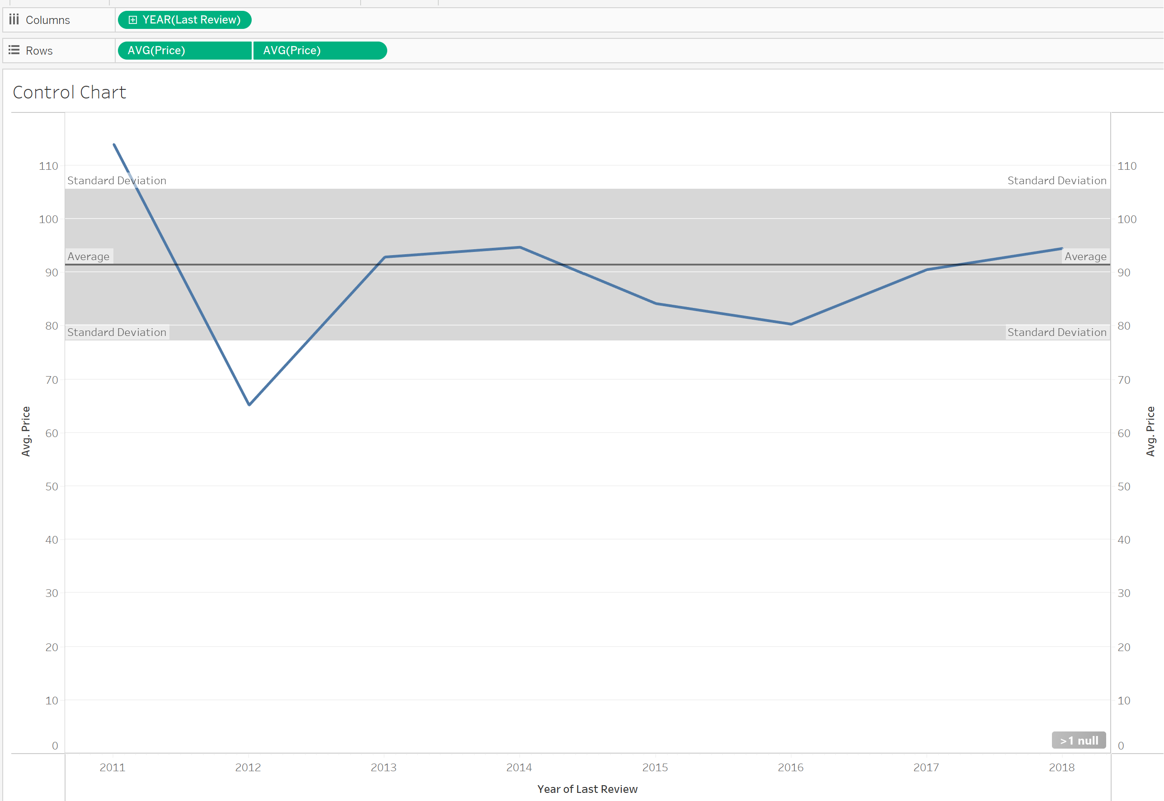This screenshot has height=801, width=1164.
Task: Select the left Avg. Price axis title
Action: [x=26, y=431]
